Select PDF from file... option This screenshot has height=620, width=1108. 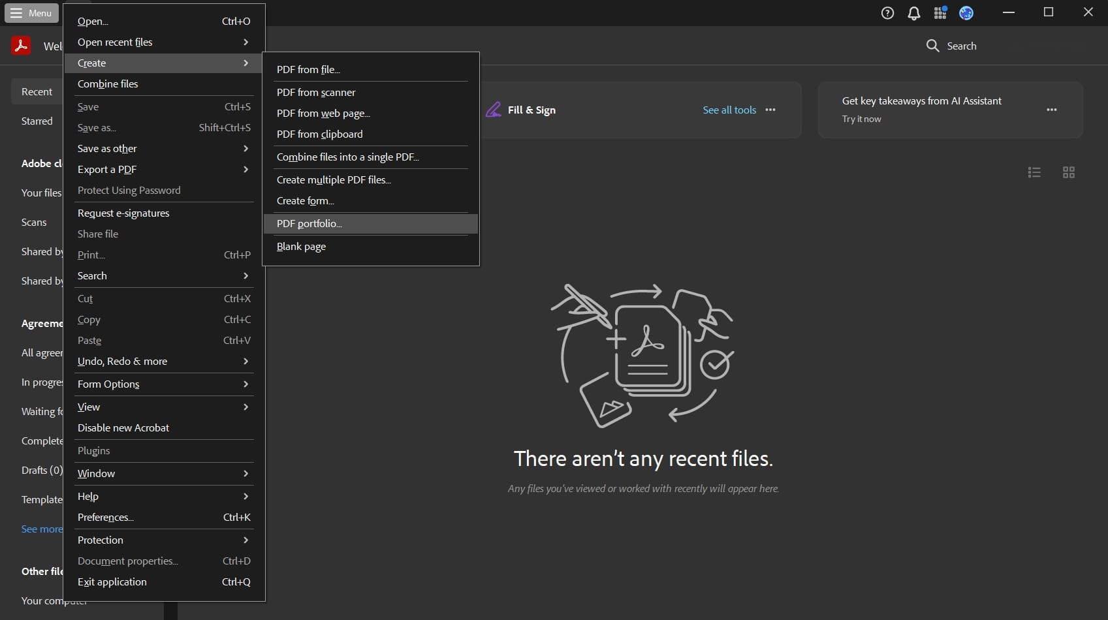[371, 69]
